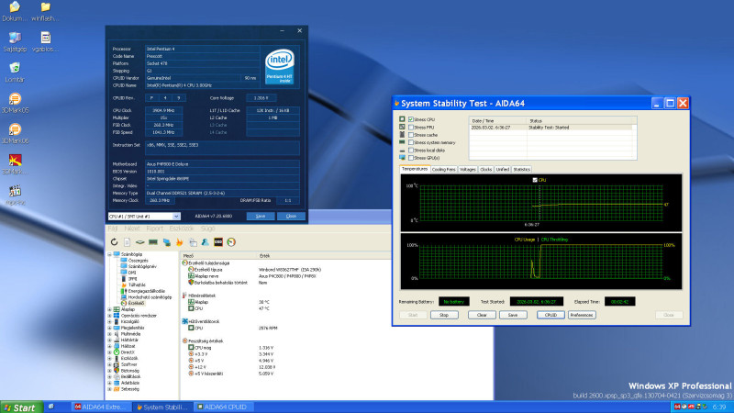This screenshot has width=734, height=413.
Task: Expand the Multimédia tree node
Action: pos(110,334)
